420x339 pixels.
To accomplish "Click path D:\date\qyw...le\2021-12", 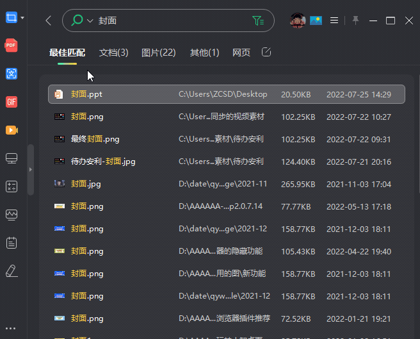I will click(224, 296).
